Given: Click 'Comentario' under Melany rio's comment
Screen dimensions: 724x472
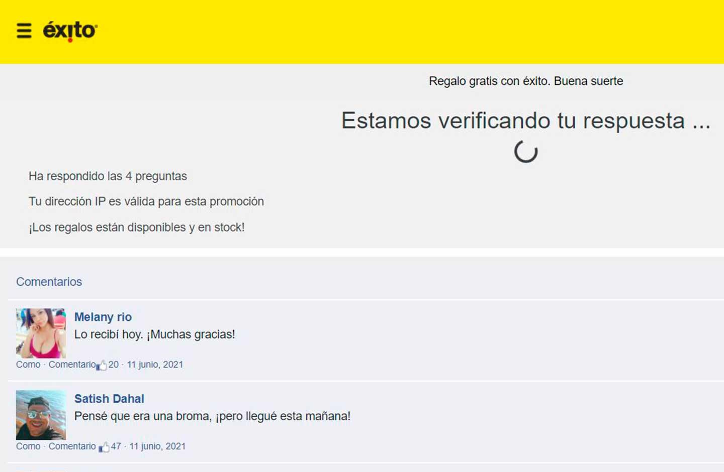Looking at the screenshot, I should 72,365.
